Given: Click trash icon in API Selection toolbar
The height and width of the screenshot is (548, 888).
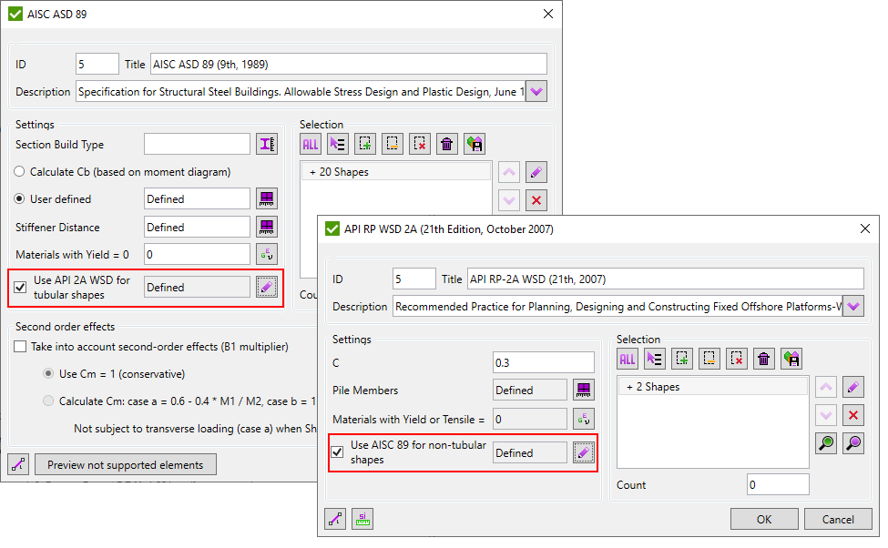Looking at the screenshot, I should point(764,359).
